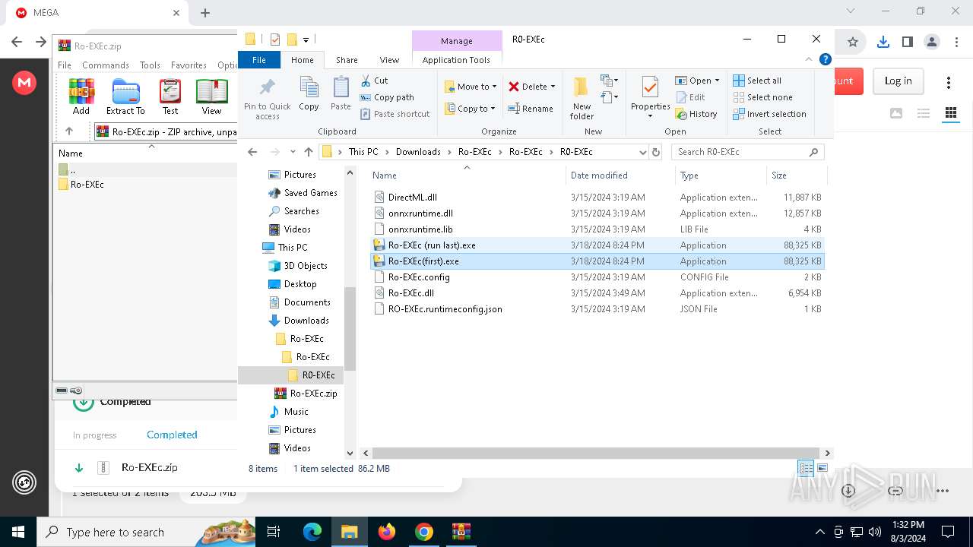
Task: Open the Application Tools tab
Action: [456, 60]
